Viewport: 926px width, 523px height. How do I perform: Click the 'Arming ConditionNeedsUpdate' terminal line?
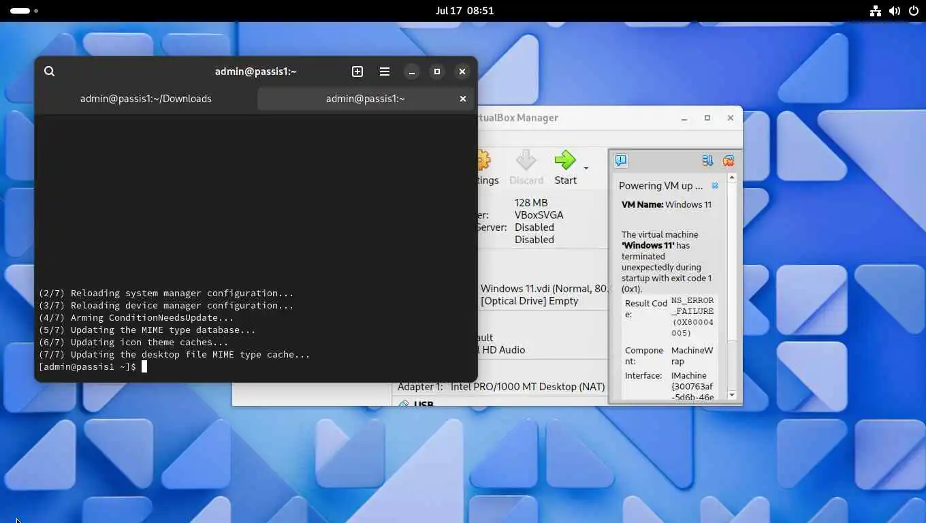[x=136, y=318]
